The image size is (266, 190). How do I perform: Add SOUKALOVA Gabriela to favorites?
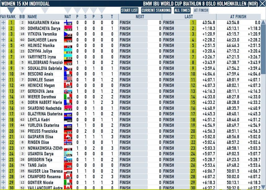(3, 68)
